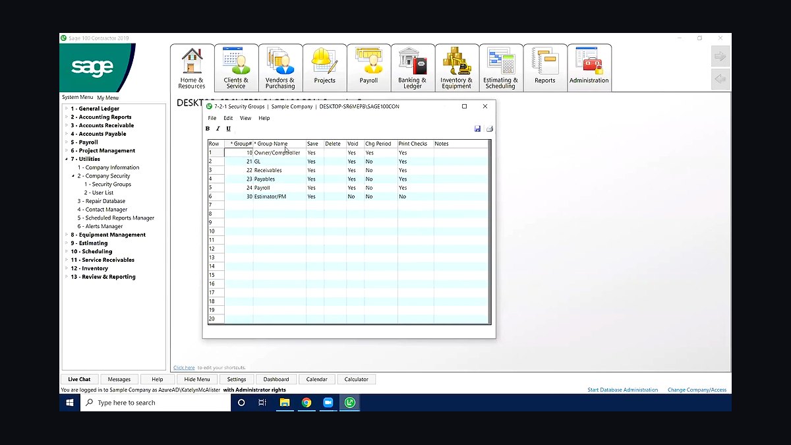Click the Chg Period column header
Viewport: 791px width, 445px height.
pos(380,144)
